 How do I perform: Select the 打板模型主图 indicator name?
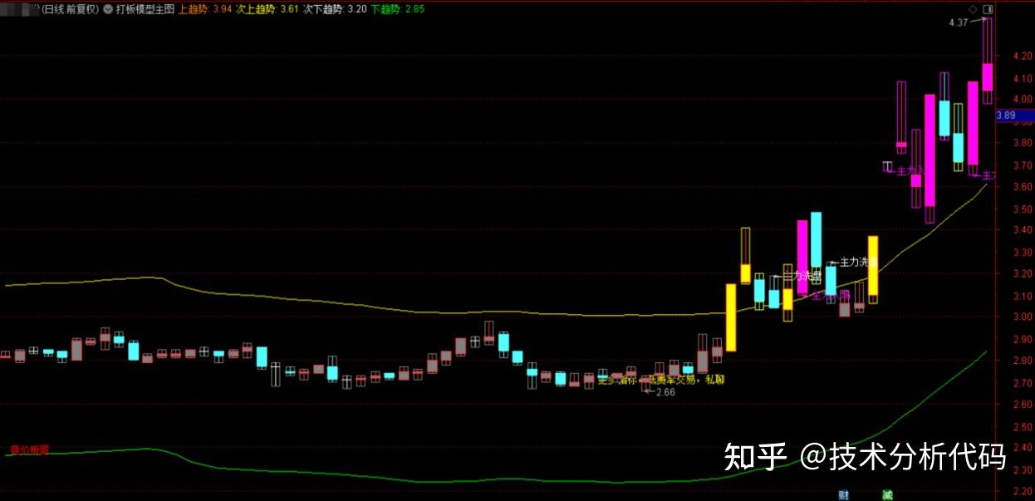pos(145,9)
